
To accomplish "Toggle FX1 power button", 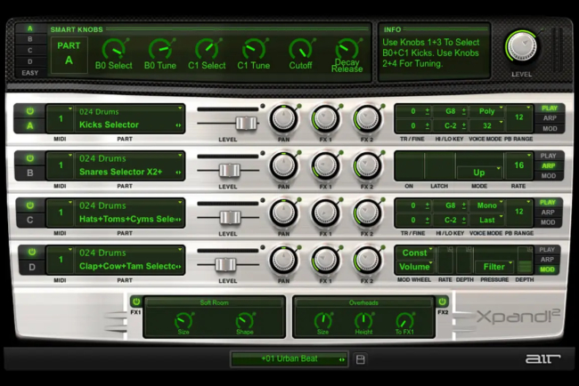I will (x=136, y=302).
